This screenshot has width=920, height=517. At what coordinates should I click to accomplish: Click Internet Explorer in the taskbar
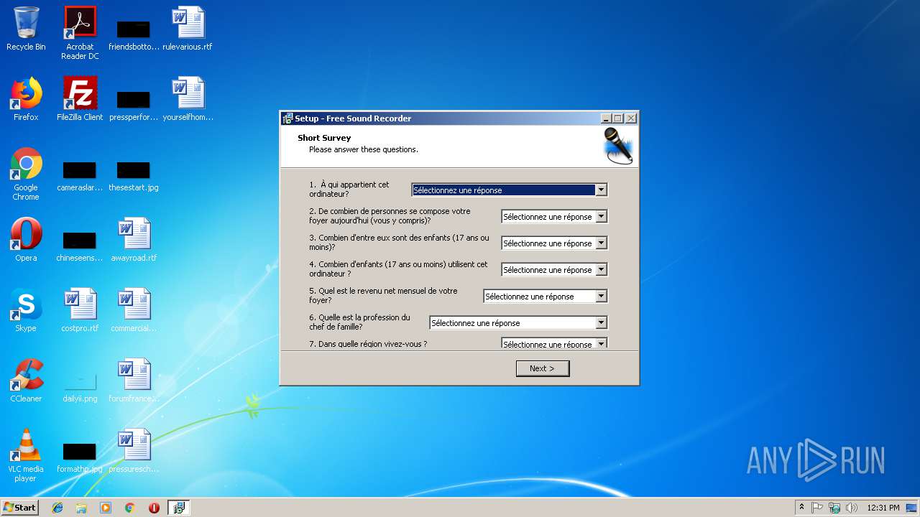57,508
